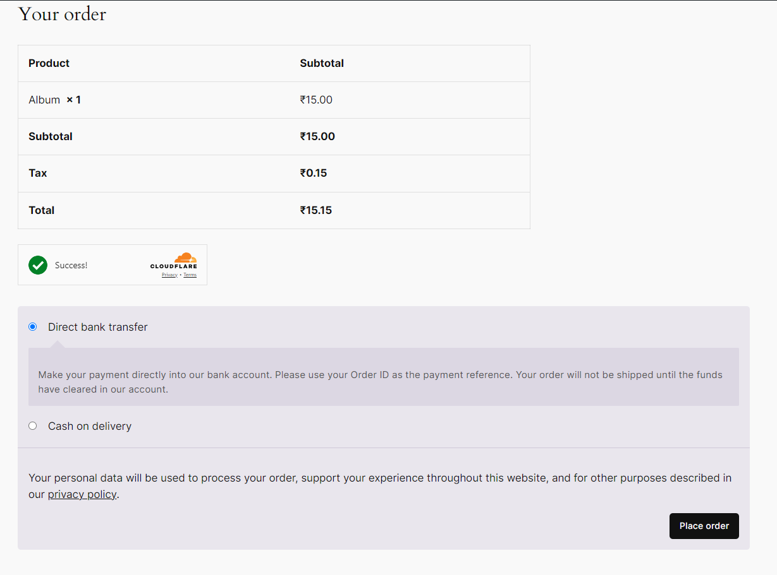Click the Cash on delivery label
777x575 pixels.
pyautogui.click(x=90, y=426)
